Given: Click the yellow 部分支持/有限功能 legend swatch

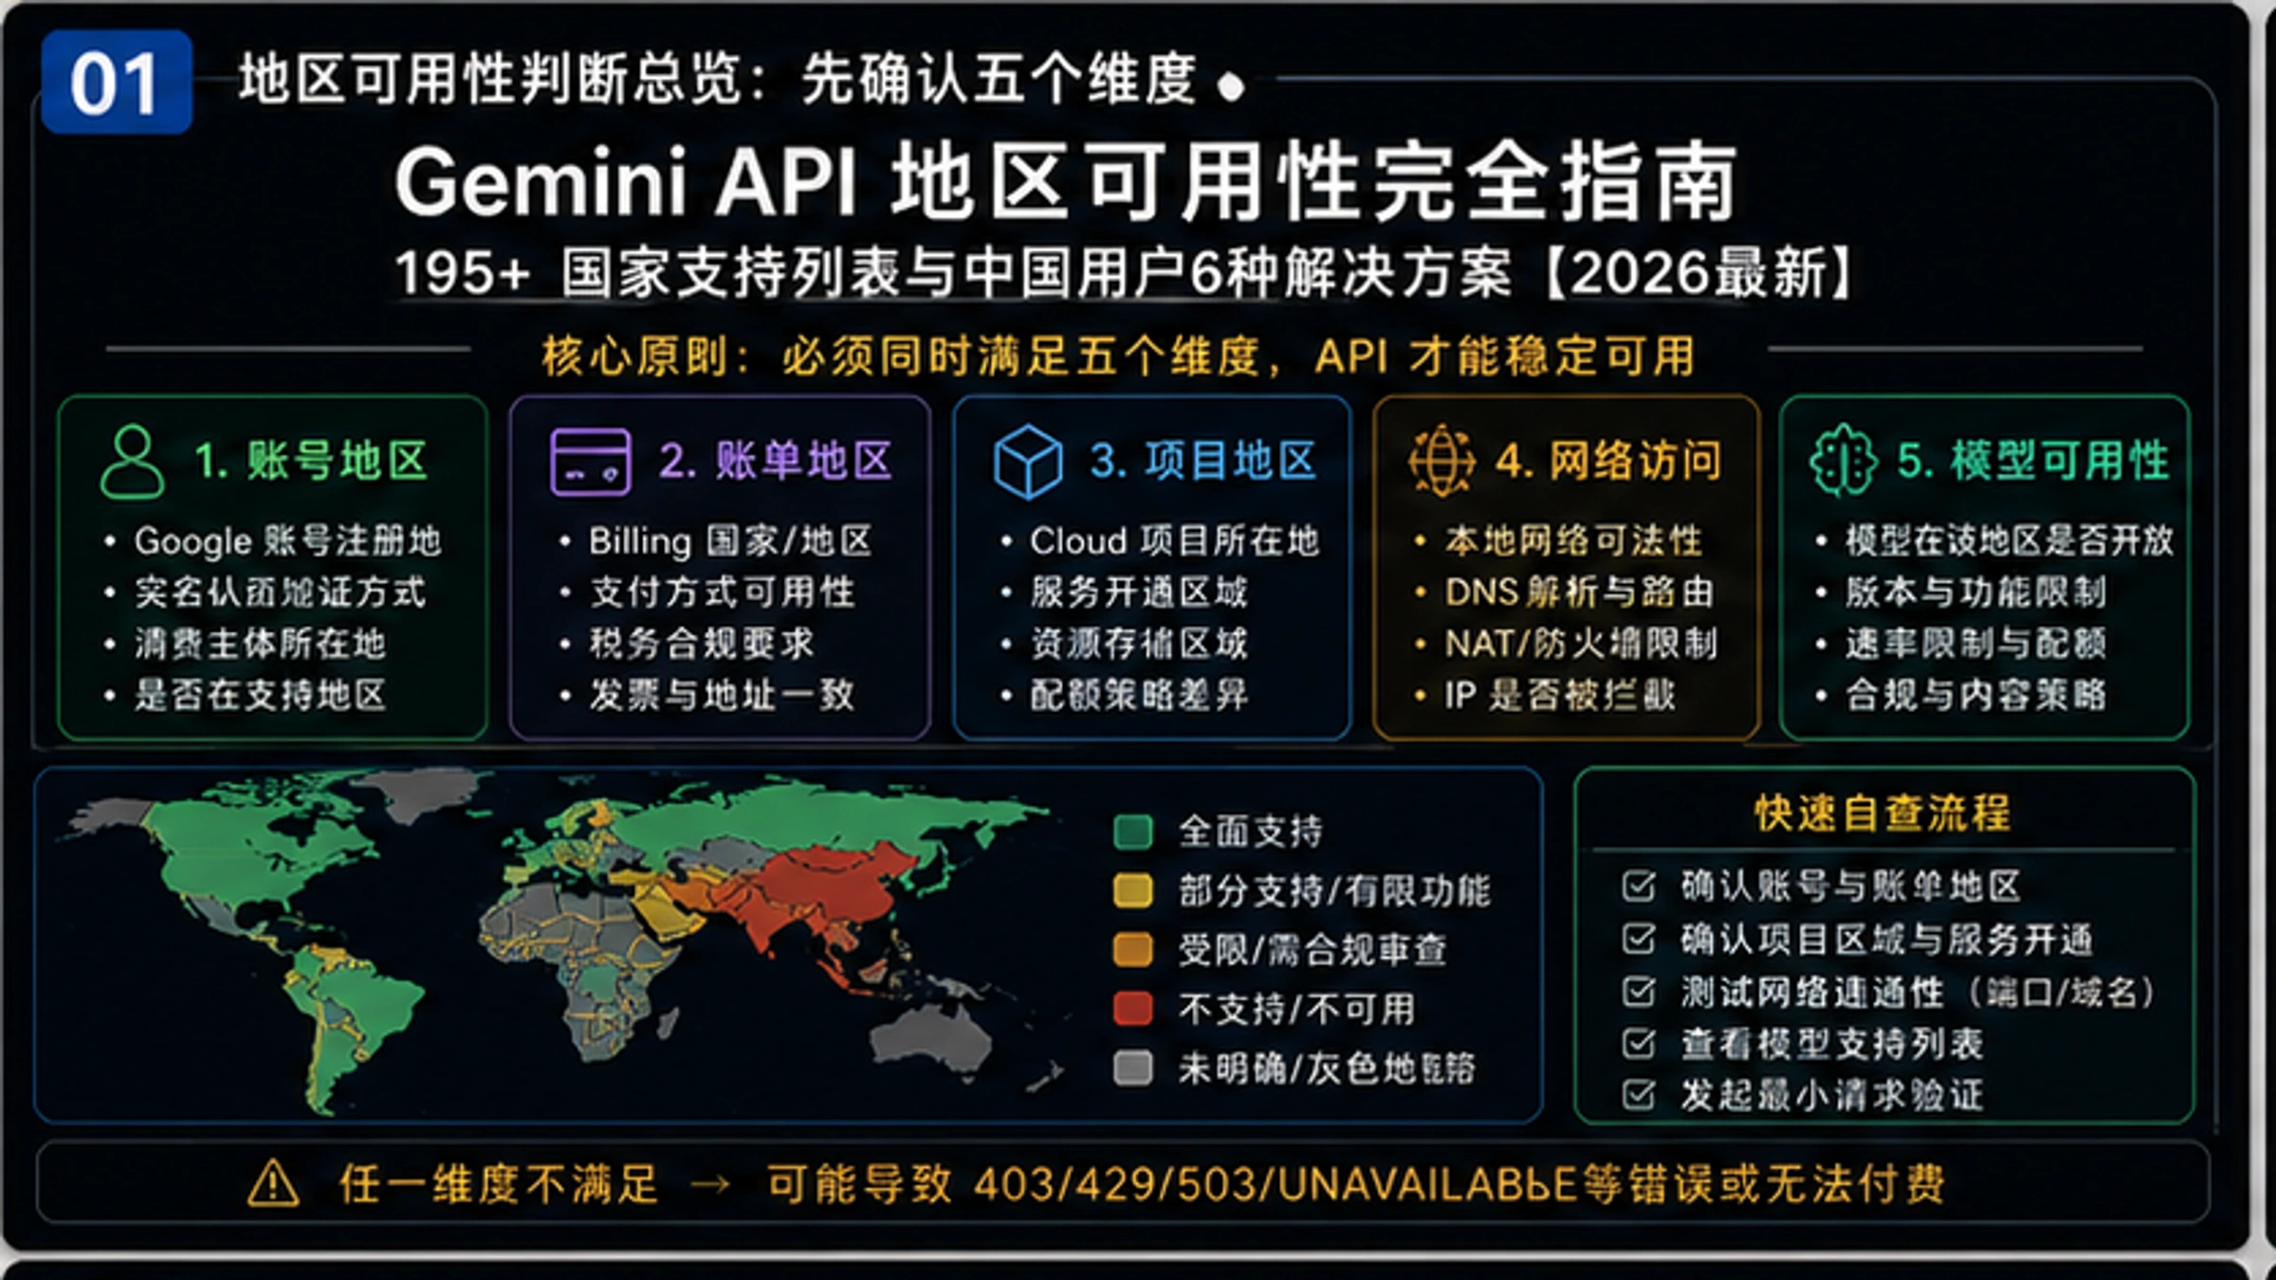Looking at the screenshot, I should tap(1132, 890).
